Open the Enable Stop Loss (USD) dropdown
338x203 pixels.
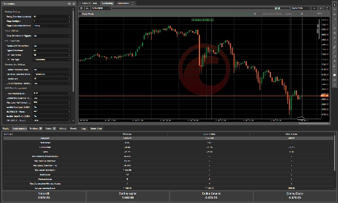tap(52, 107)
